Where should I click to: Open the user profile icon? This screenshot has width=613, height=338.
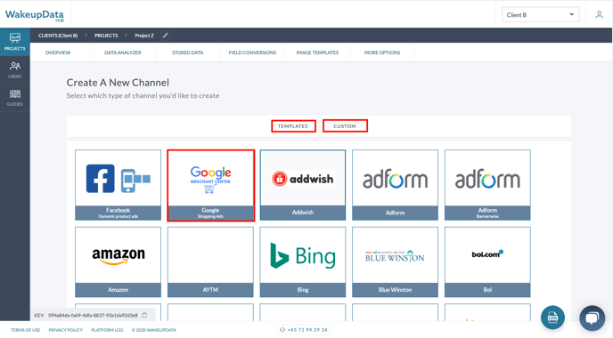pyautogui.click(x=599, y=15)
